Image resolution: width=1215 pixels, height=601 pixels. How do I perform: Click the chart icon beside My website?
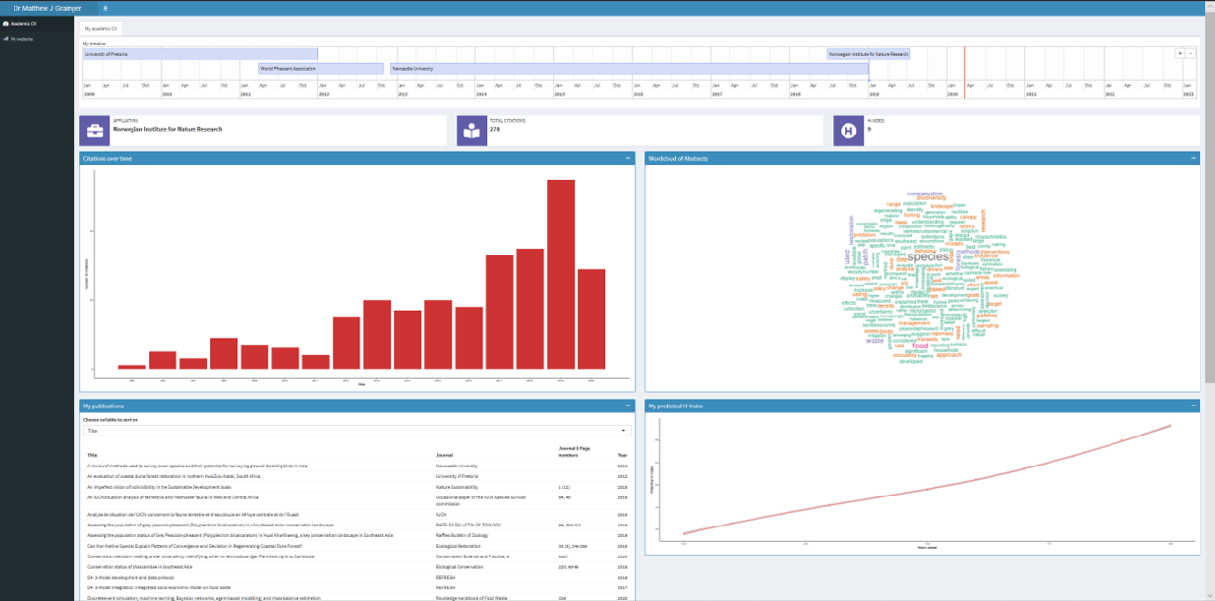click(x=5, y=39)
